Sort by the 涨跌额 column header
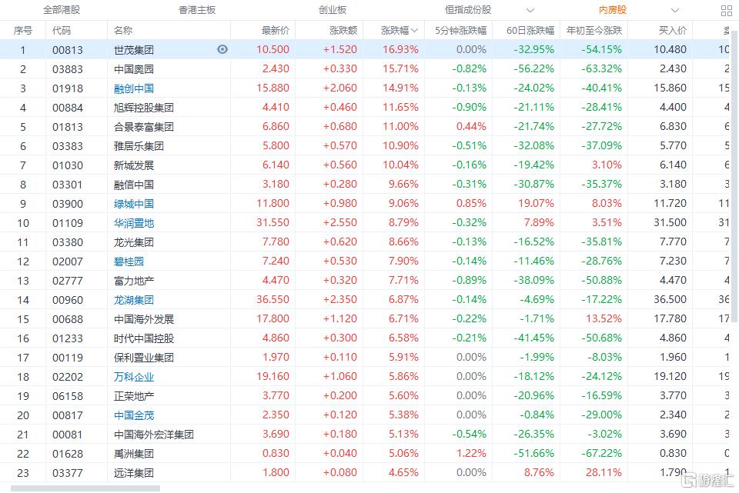The width and height of the screenshot is (739, 493). pyautogui.click(x=343, y=31)
